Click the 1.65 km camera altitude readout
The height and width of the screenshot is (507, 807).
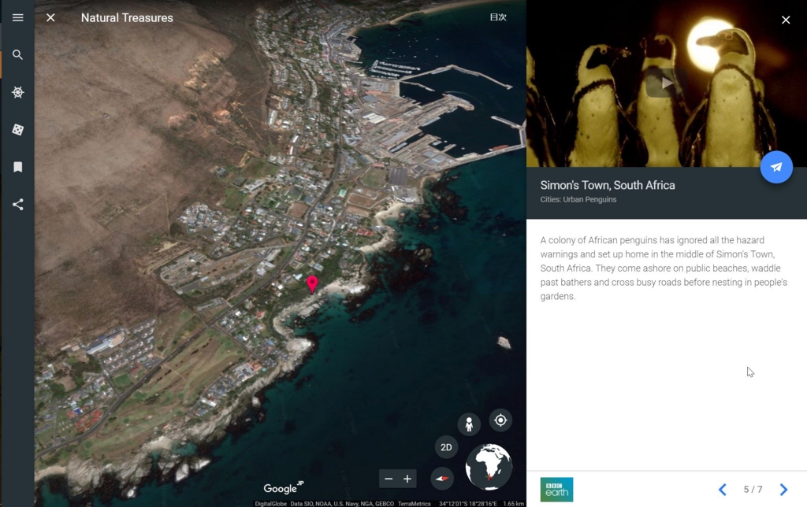tap(513, 504)
